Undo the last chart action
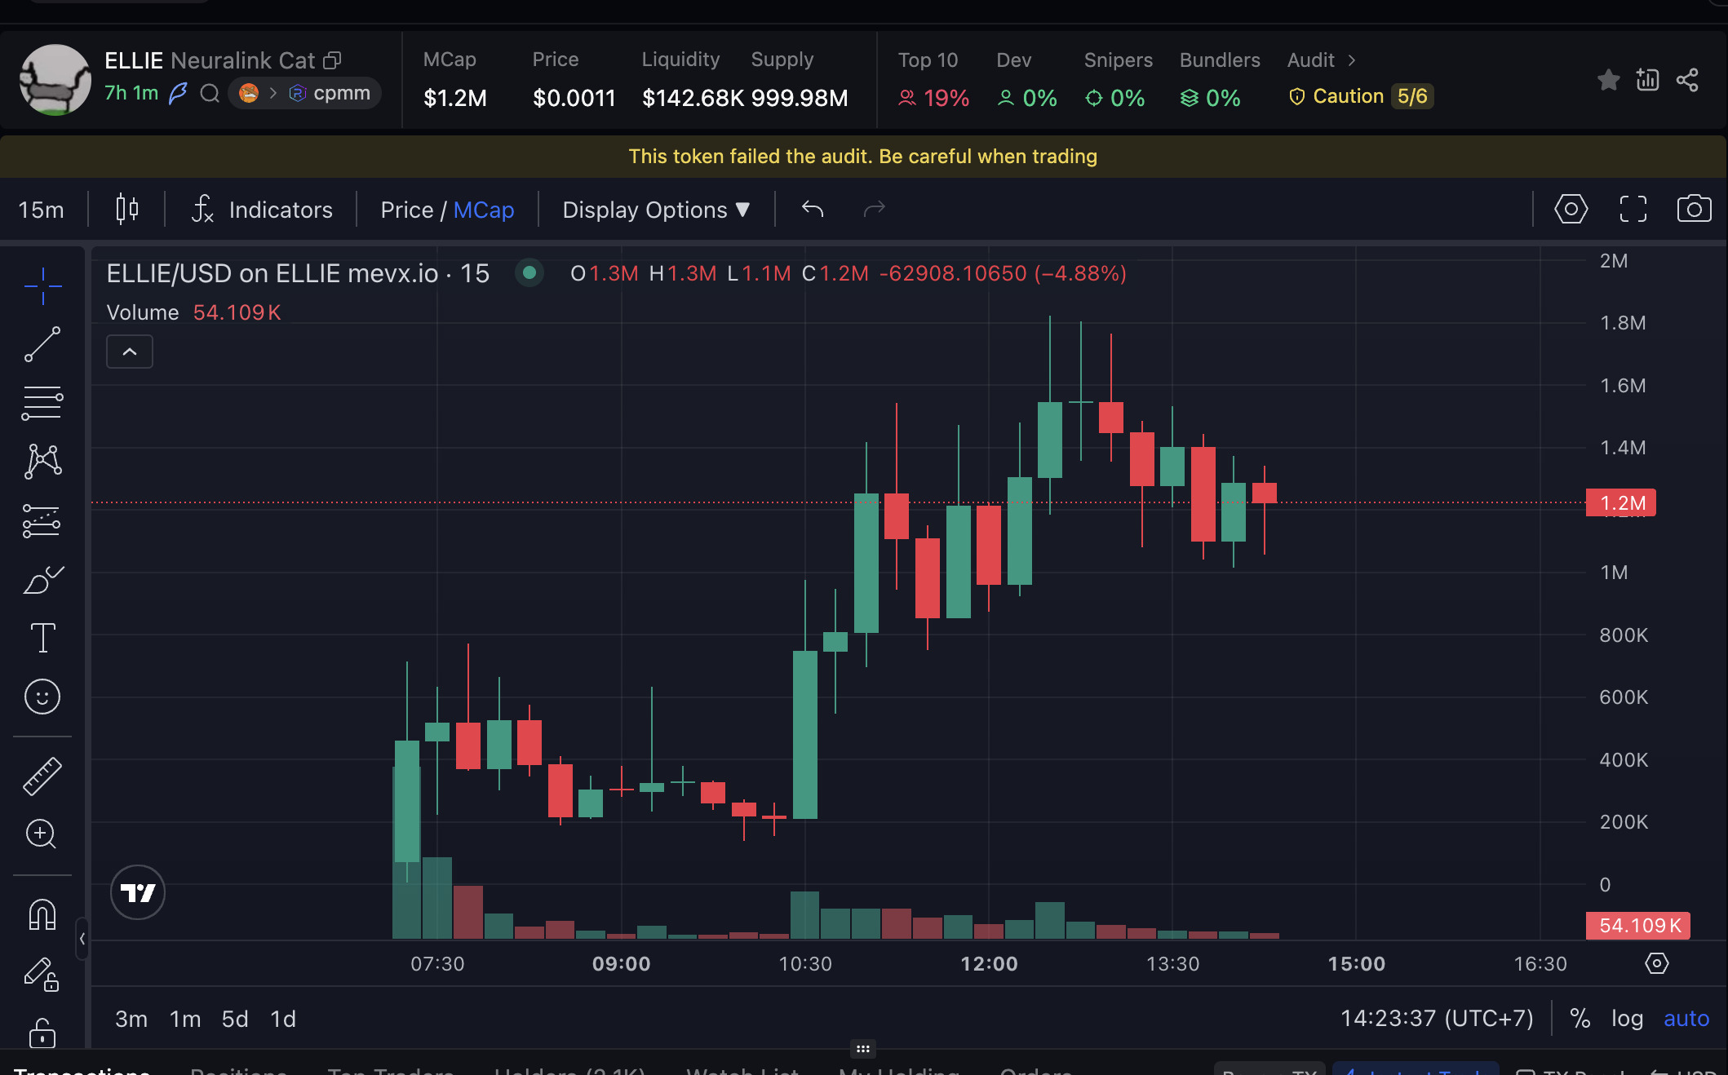The width and height of the screenshot is (1728, 1075). tap(813, 210)
